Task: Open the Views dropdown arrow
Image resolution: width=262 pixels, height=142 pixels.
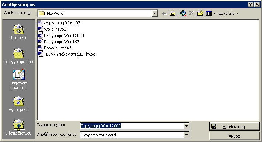Action: [214, 14]
